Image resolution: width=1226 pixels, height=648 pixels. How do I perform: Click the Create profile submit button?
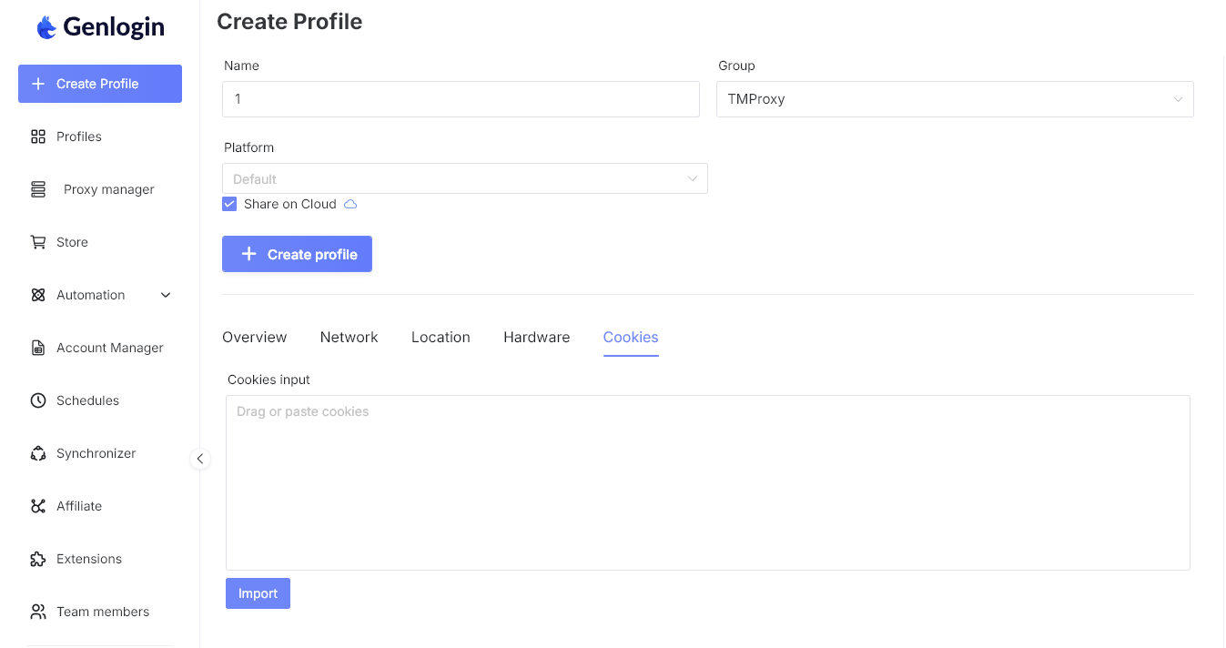297,255
